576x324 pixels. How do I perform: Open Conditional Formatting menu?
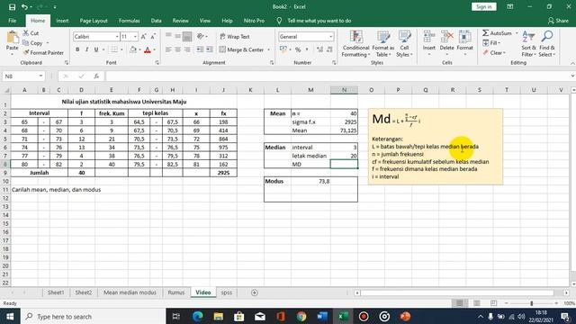point(355,44)
